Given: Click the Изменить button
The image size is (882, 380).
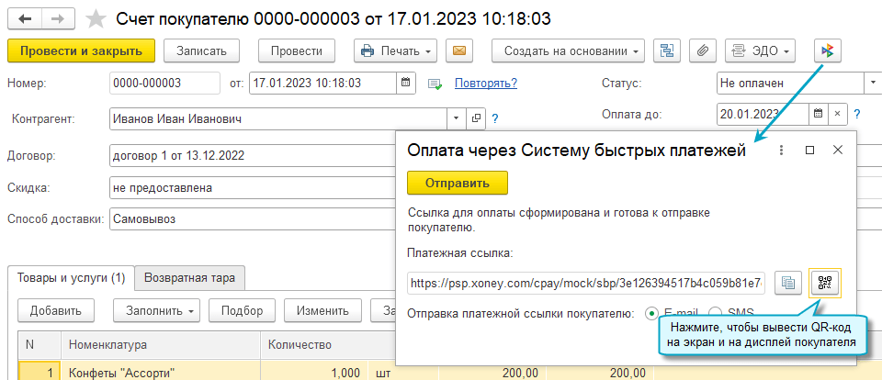Looking at the screenshot, I should pos(323,310).
